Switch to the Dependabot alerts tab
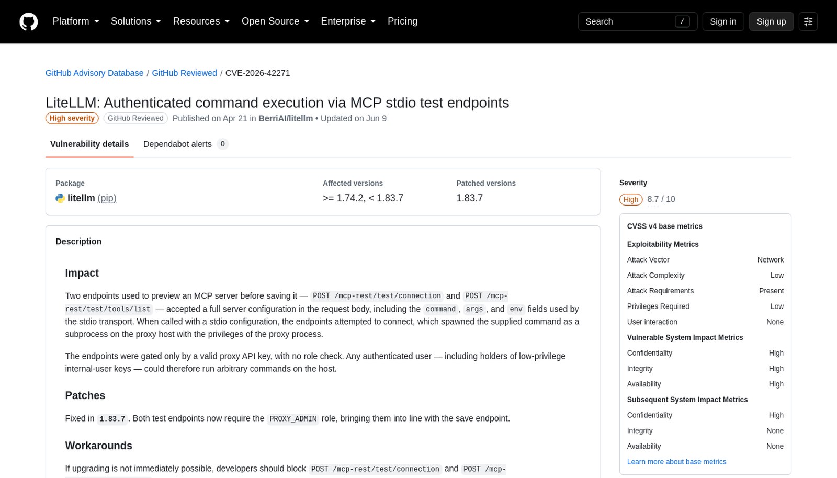837x478 pixels. [186, 144]
